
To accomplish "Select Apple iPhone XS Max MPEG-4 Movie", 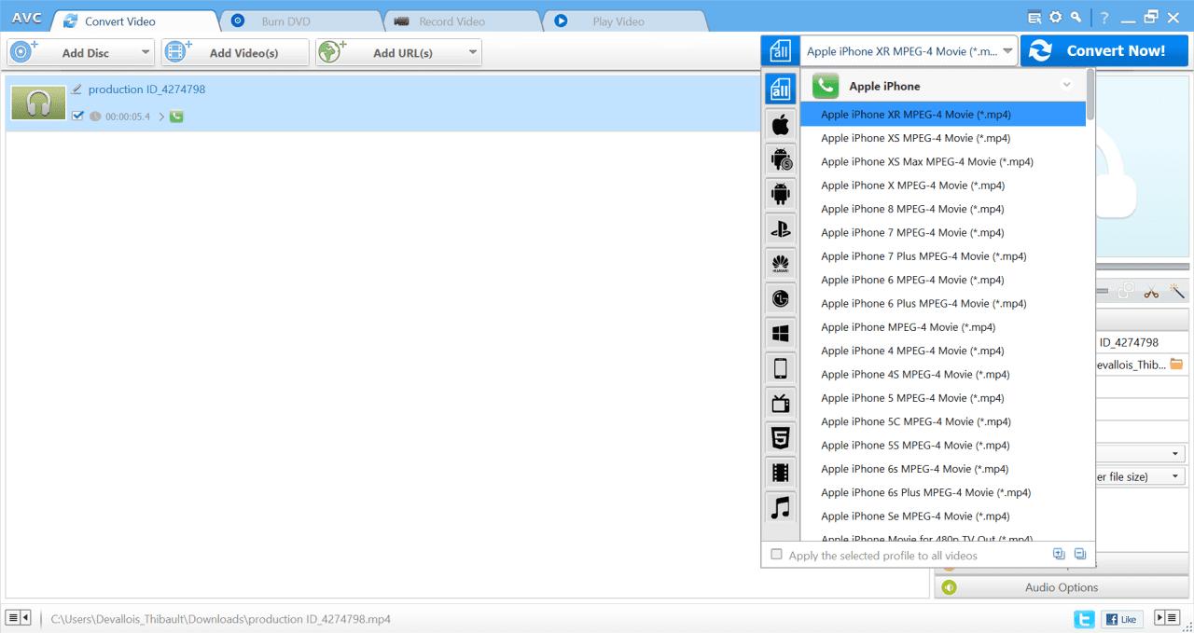I will (943, 161).
